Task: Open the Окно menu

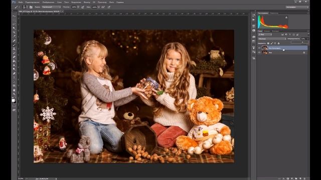Action: (111, 2)
